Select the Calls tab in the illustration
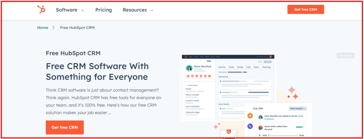 248,67
